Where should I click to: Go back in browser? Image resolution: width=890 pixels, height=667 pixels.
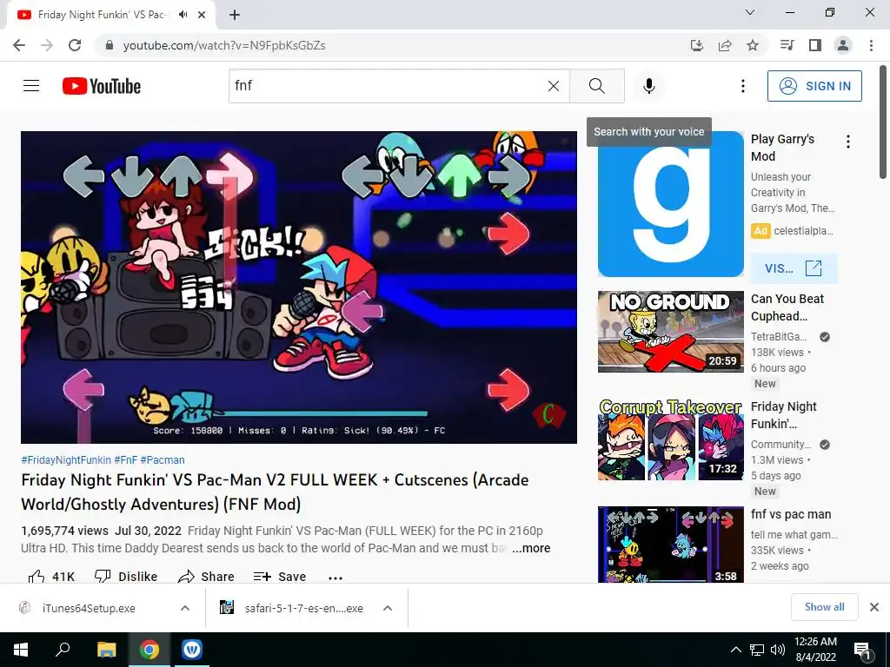pyautogui.click(x=19, y=45)
